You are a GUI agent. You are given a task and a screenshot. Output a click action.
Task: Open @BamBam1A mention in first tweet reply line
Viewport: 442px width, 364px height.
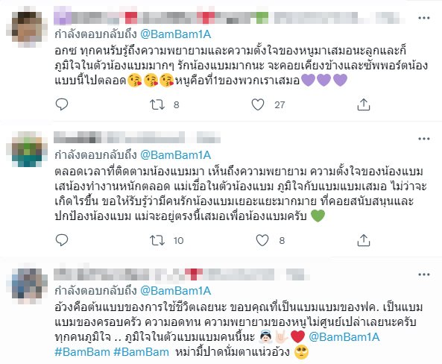click(176, 34)
